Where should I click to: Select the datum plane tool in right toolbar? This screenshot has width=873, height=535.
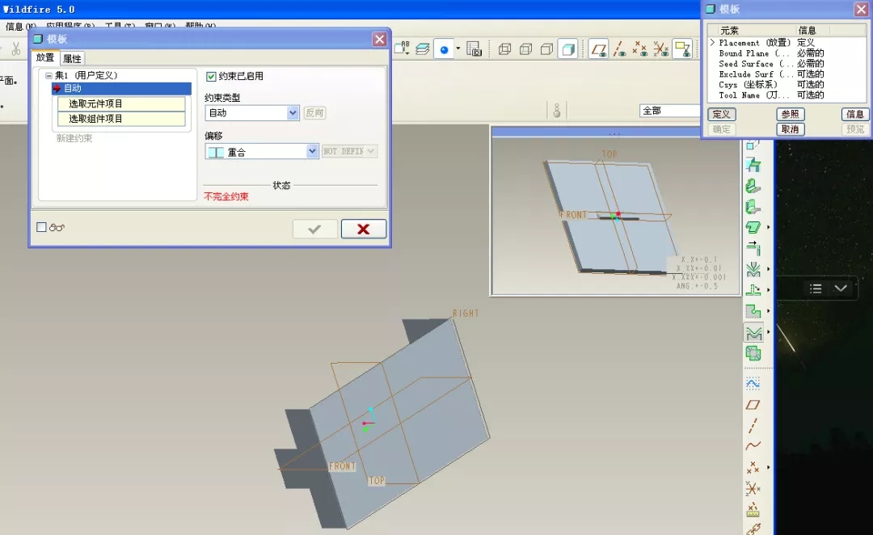(x=753, y=405)
